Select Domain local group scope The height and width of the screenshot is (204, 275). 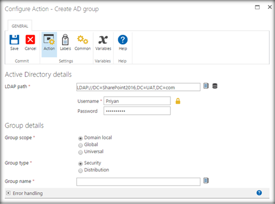pyautogui.click(x=81, y=137)
